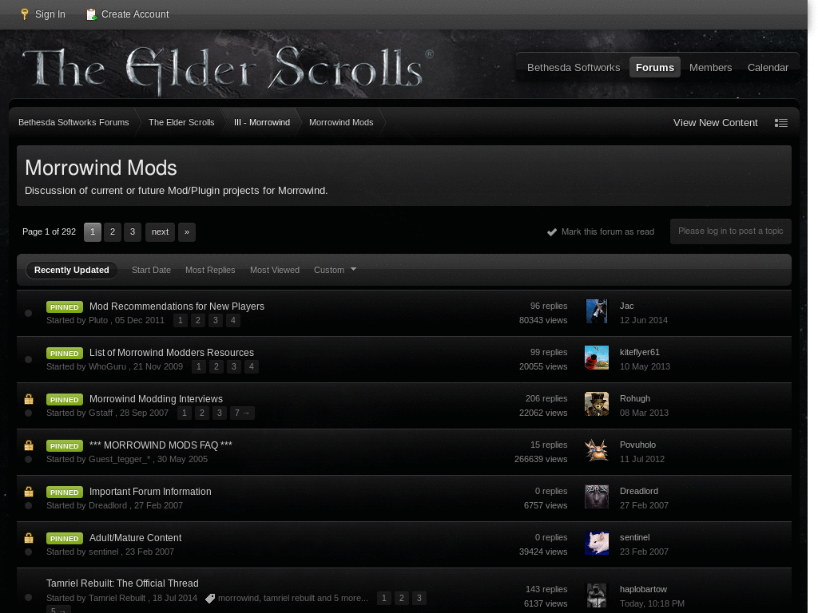Open the Calendar nav tab
This screenshot has width=818, height=613.
tap(768, 68)
